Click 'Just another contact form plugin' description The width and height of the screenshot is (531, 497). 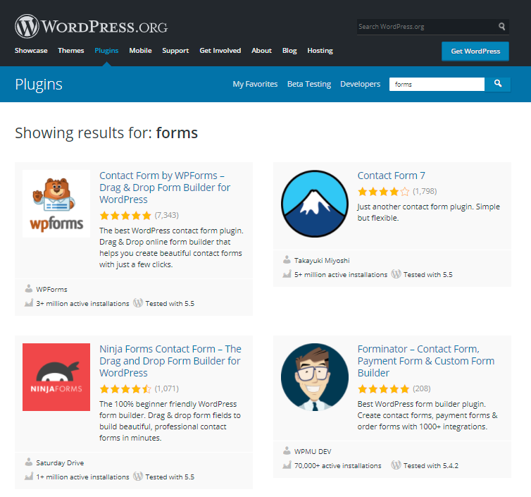(x=428, y=212)
